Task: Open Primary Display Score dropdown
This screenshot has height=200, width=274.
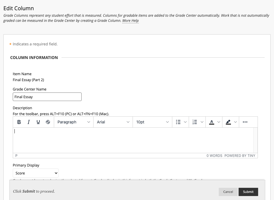Action: pos(36,173)
